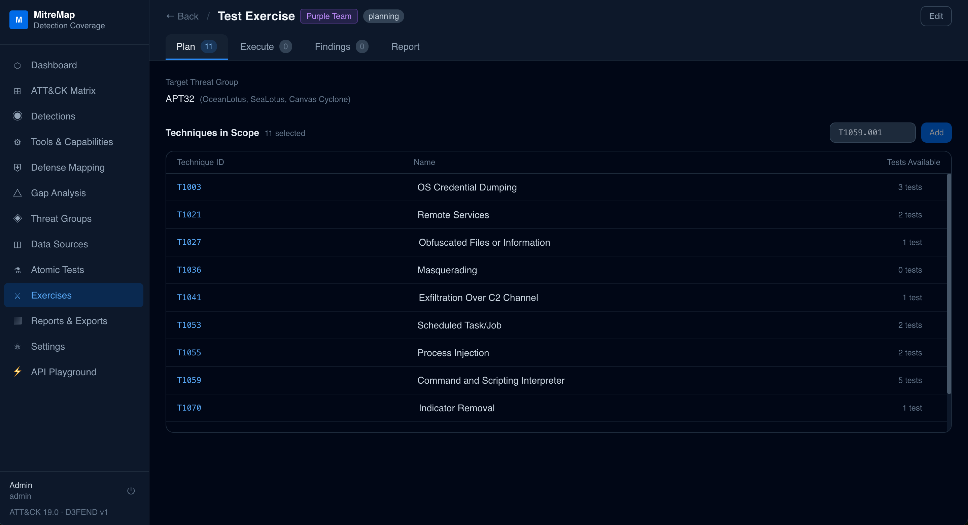This screenshot has height=525, width=968.
Task: Click Obfuscated Files or Information text
Action: [484, 242]
